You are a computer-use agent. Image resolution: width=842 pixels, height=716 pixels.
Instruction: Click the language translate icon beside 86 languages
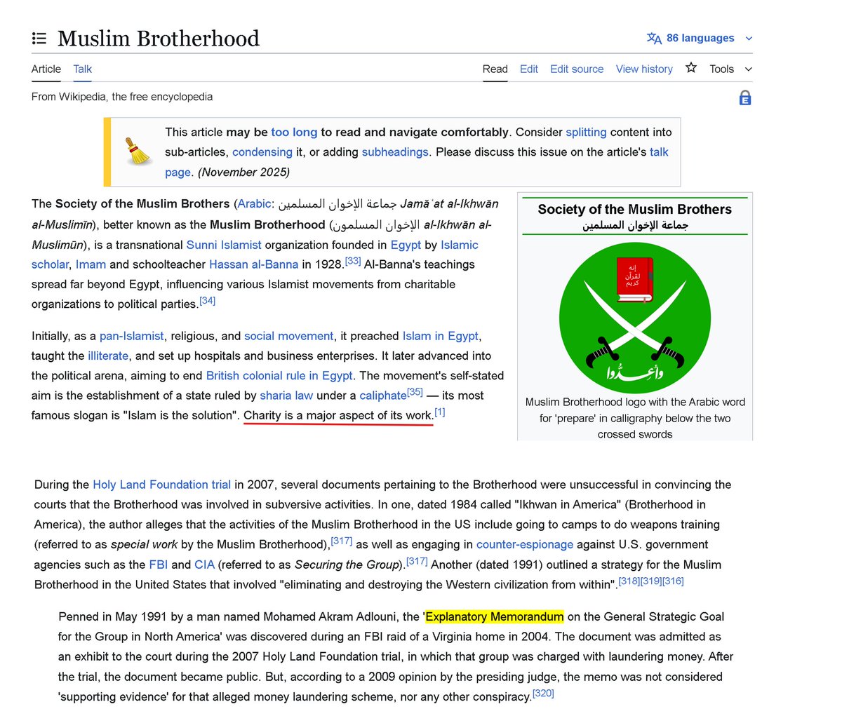[x=653, y=39]
